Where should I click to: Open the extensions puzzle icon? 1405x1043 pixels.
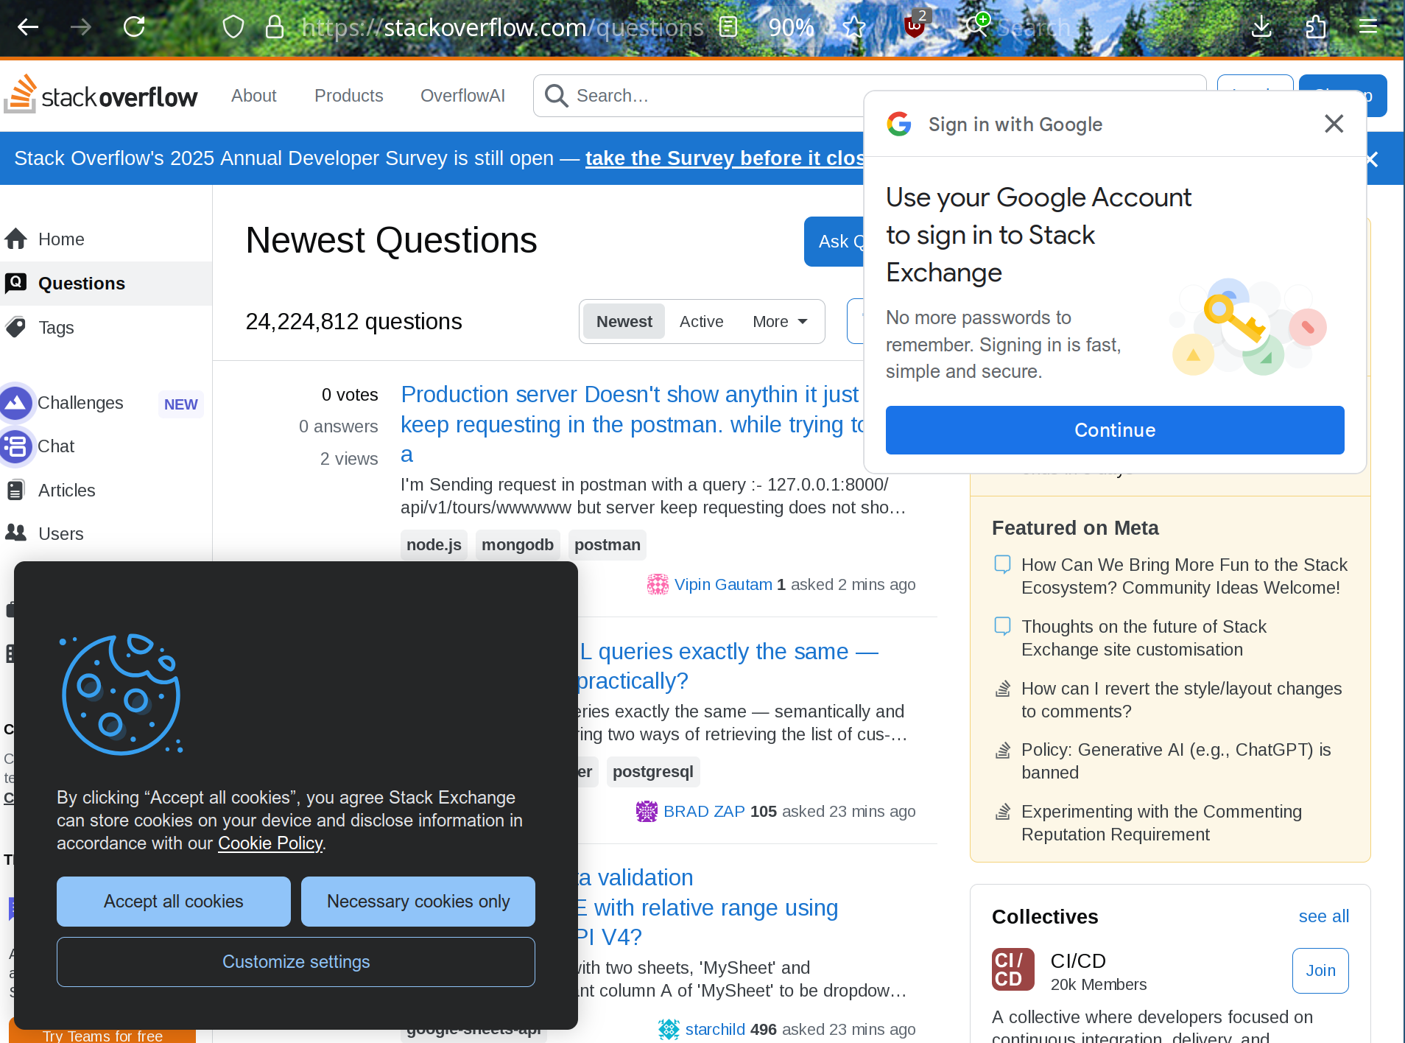coord(1315,27)
